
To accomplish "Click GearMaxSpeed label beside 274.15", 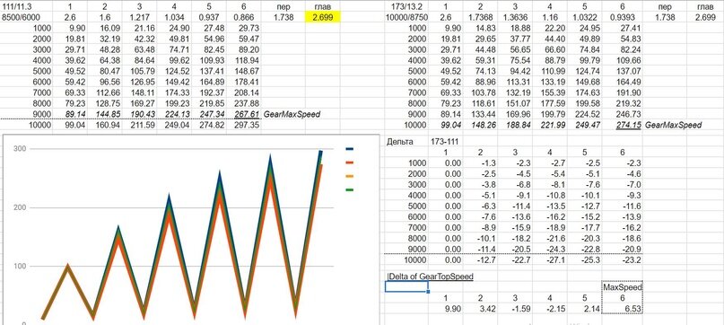I will (673, 125).
